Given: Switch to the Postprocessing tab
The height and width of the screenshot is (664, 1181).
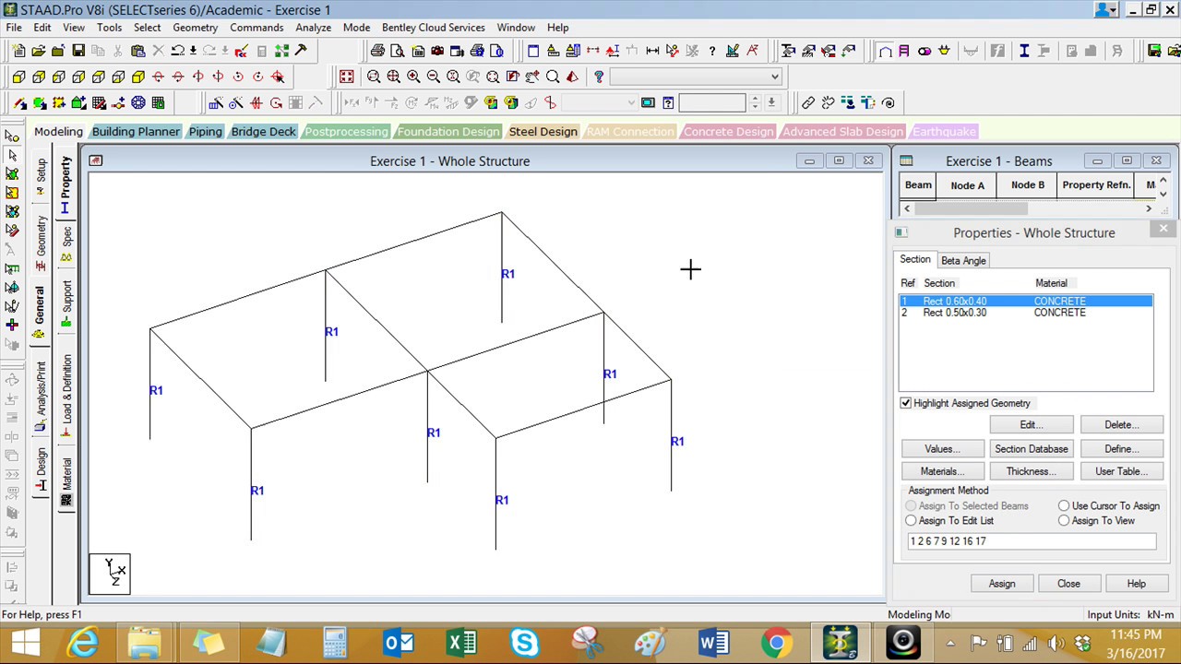Looking at the screenshot, I should pos(346,132).
